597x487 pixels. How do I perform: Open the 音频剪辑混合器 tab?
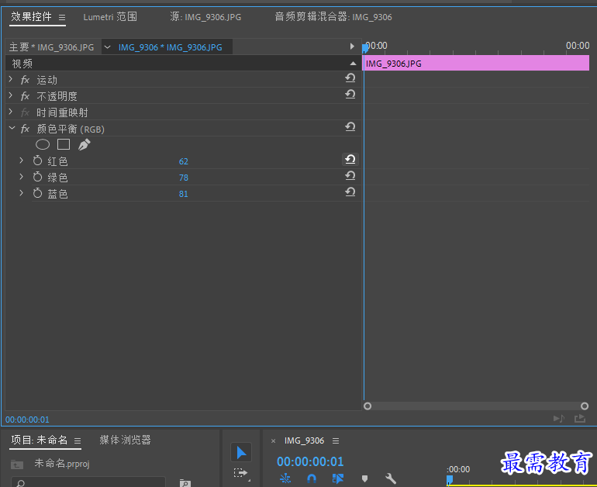click(x=333, y=17)
